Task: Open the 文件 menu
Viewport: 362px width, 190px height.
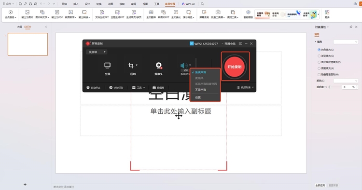Action: click(x=8, y=4)
